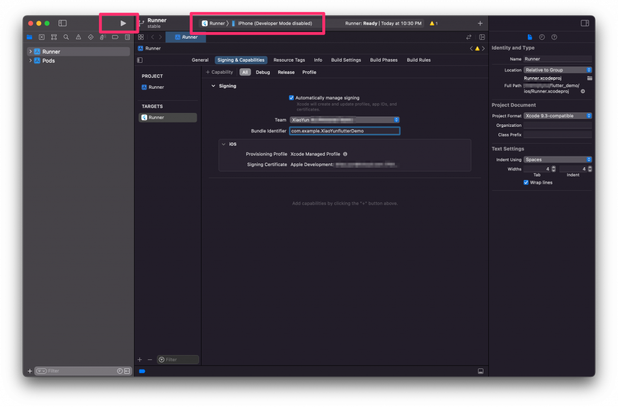Filter capabilities by All configurations

[245, 72]
